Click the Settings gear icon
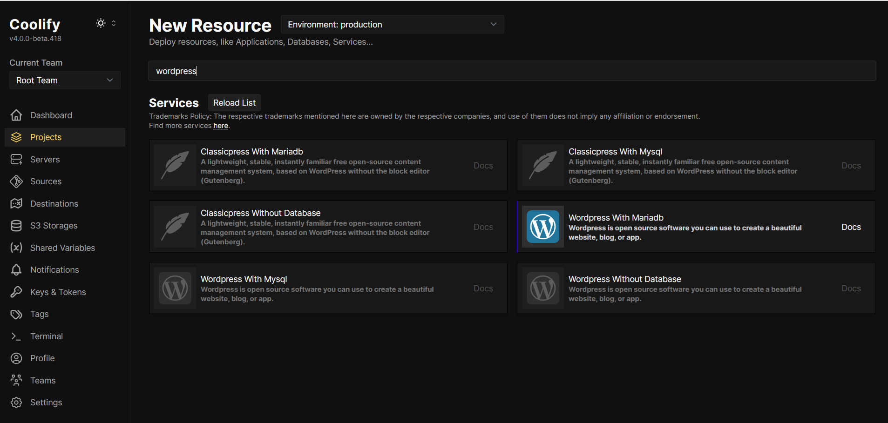This screenshot has width=888, height=423. pos(16,403)
